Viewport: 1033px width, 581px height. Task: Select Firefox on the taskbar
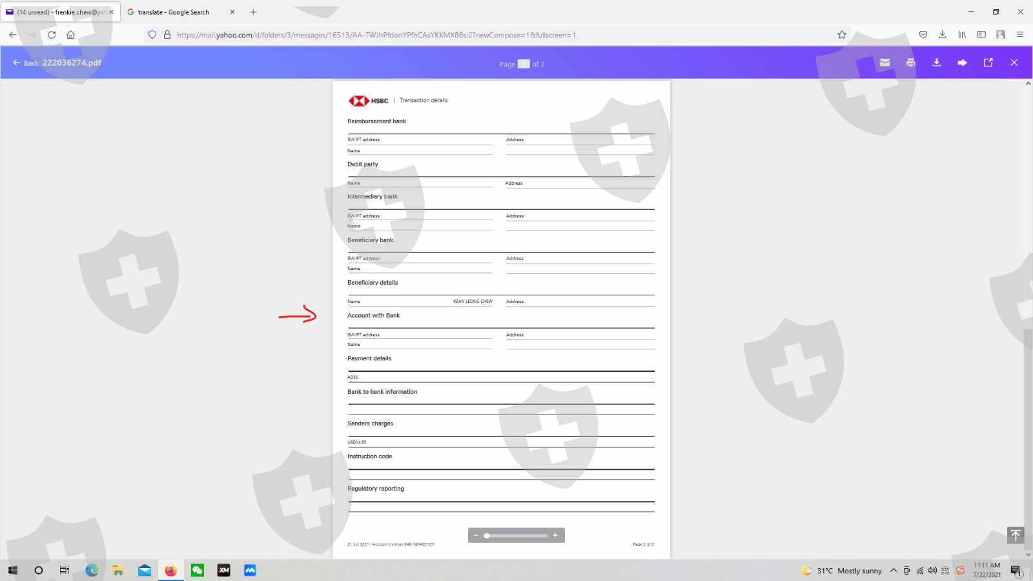point(171,570)
